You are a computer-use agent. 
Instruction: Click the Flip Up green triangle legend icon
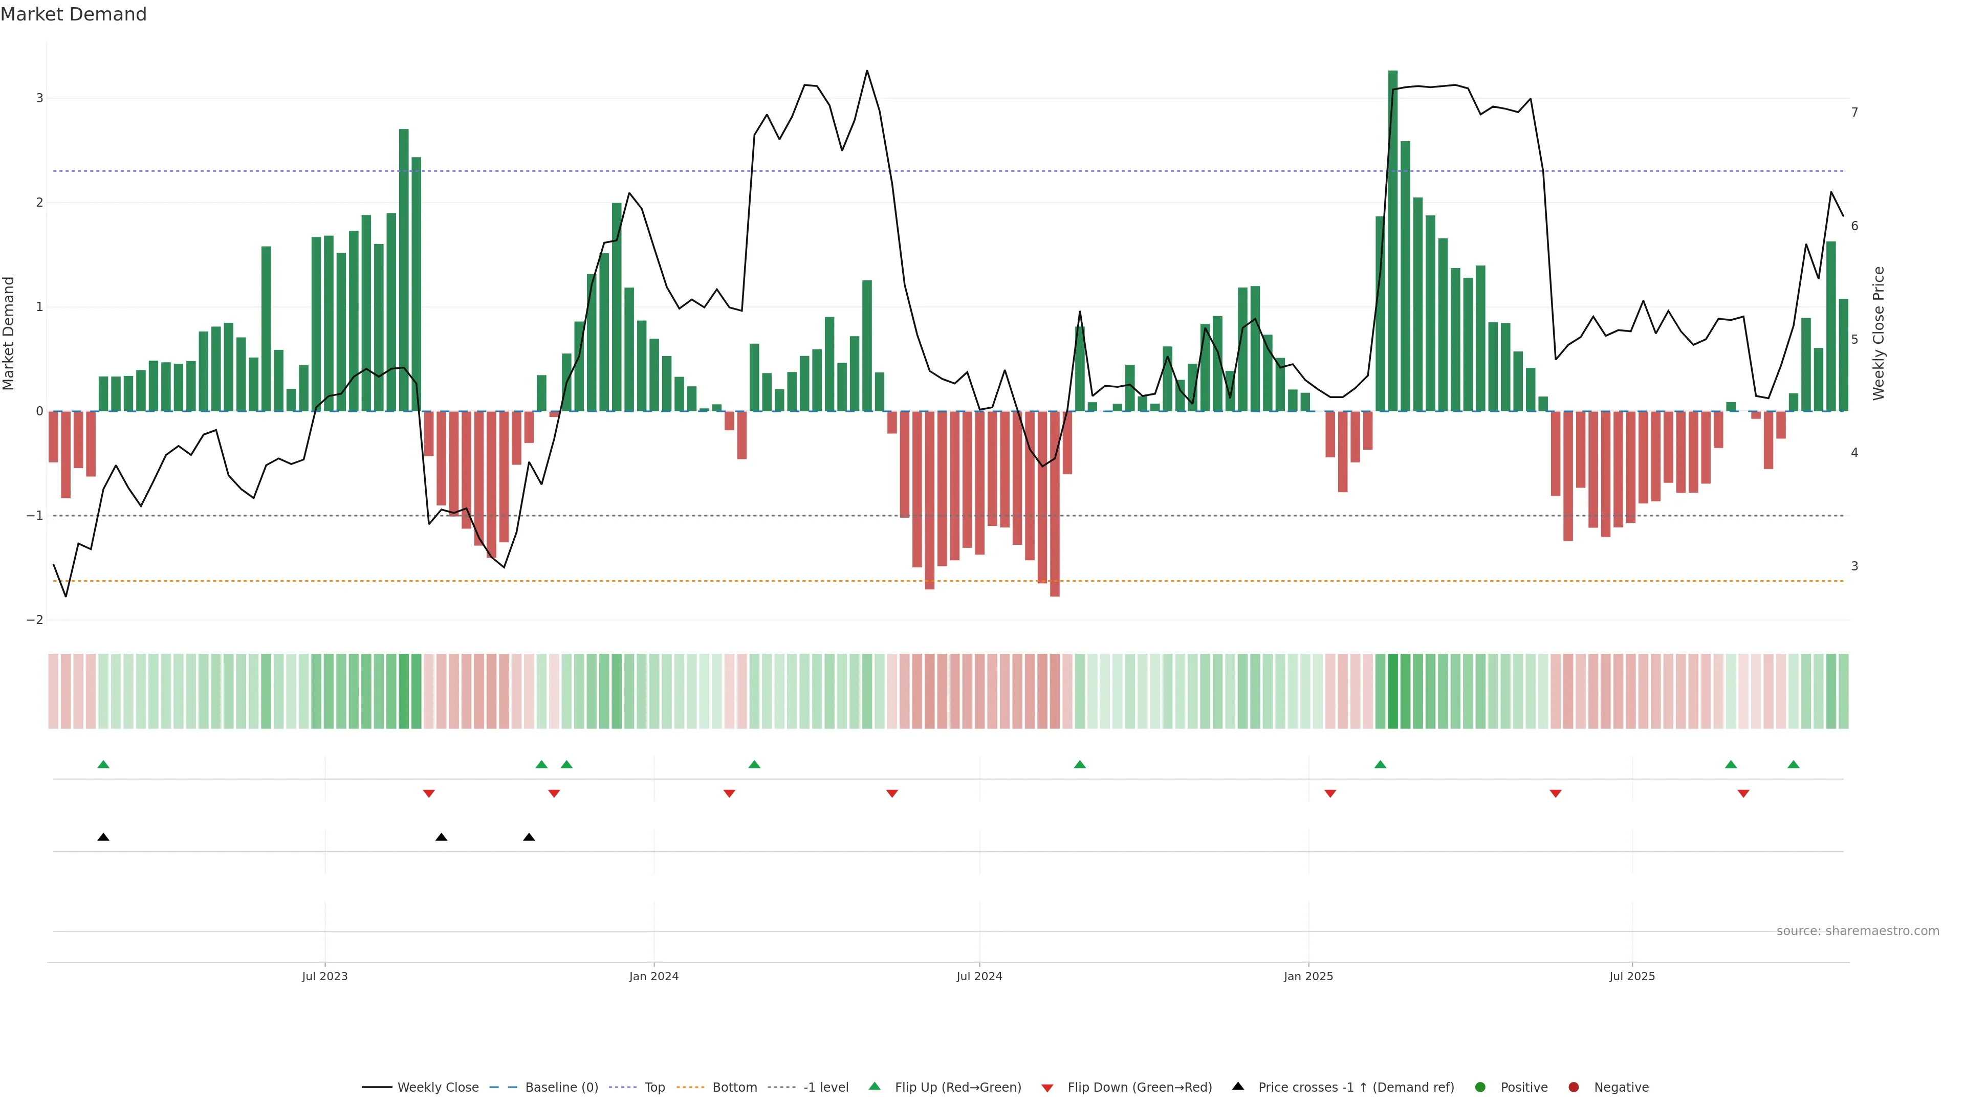coord(874,1086)
